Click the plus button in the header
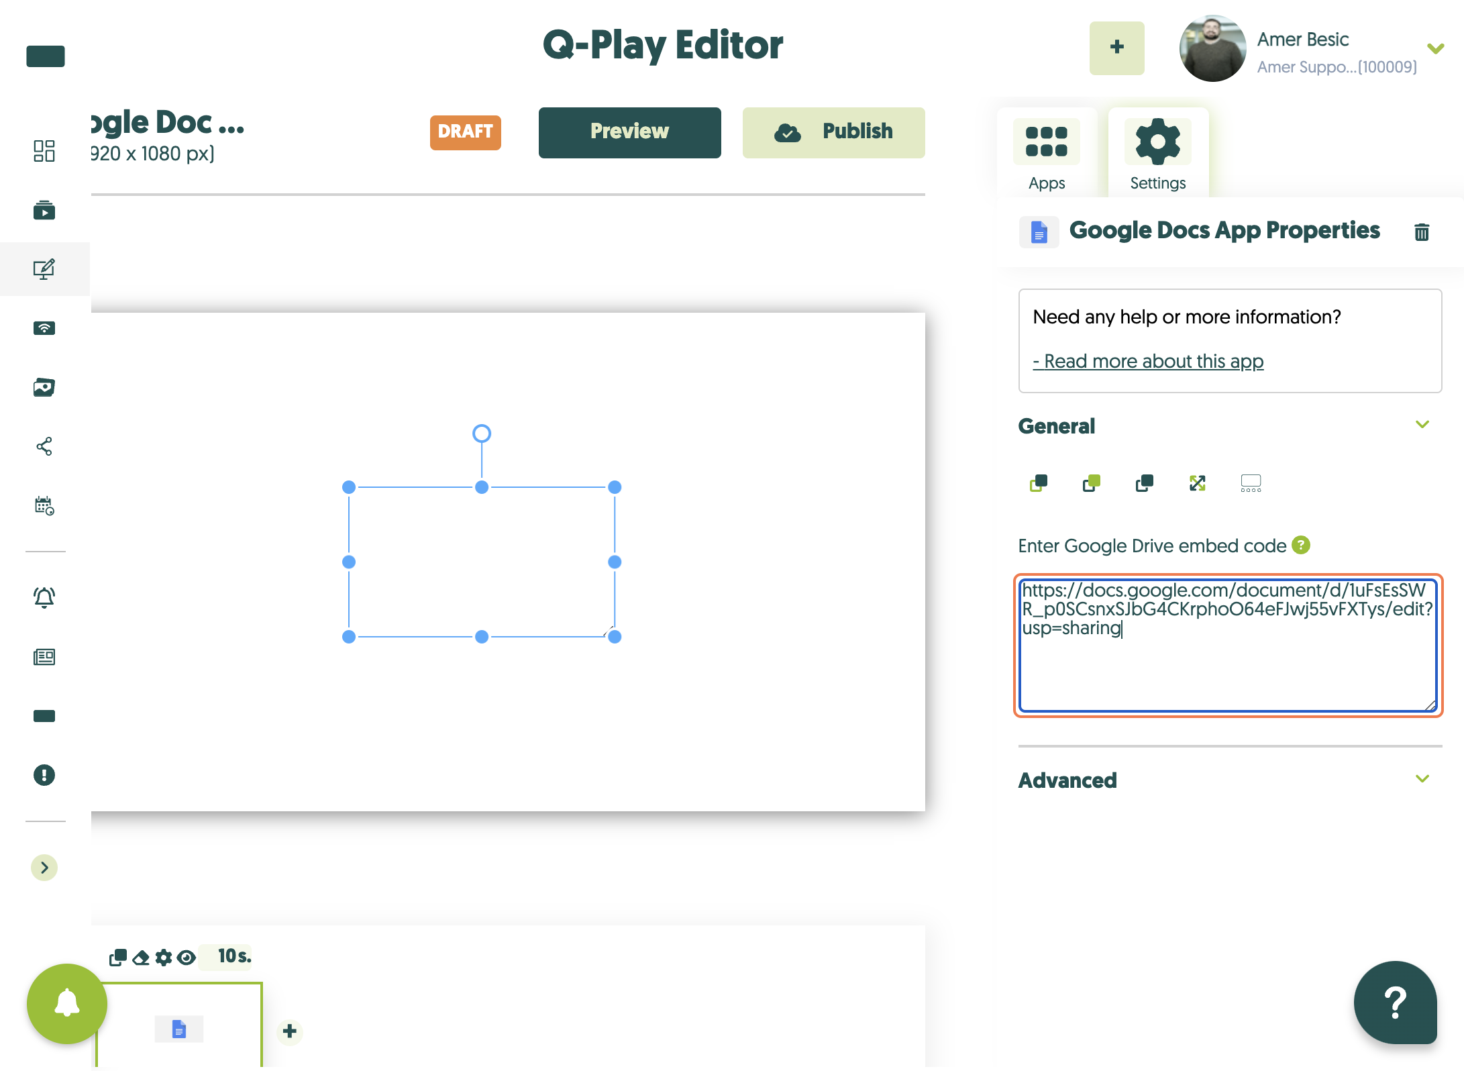Viewport: 1464px width, 1071px height. [1117, 48]
